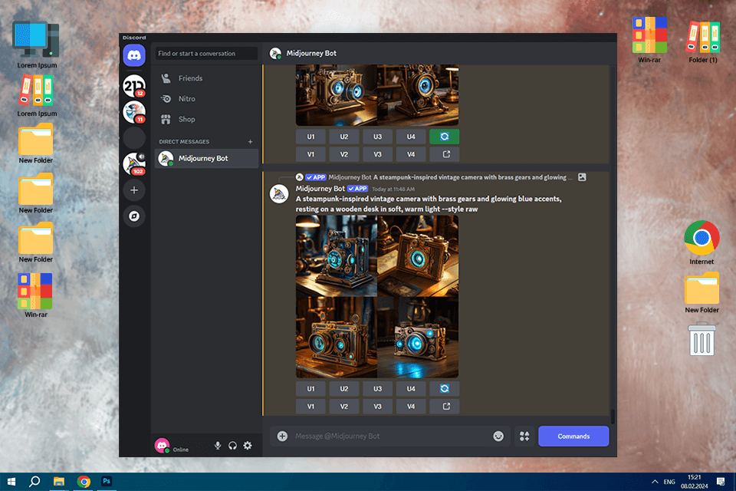Viewport: 736px width, 491px height.
Task: Click V1 button in the upper image grid
Action: pos(310,154)
